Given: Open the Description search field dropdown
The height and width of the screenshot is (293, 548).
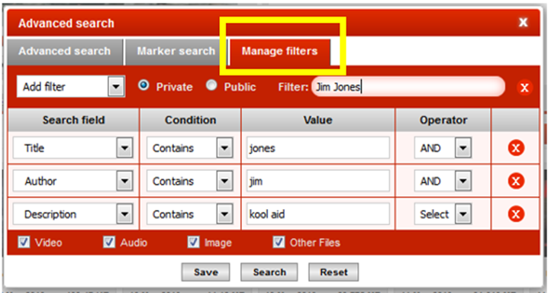Looking at the screenshot, I should pyautogui.click(x=73, y=214).
